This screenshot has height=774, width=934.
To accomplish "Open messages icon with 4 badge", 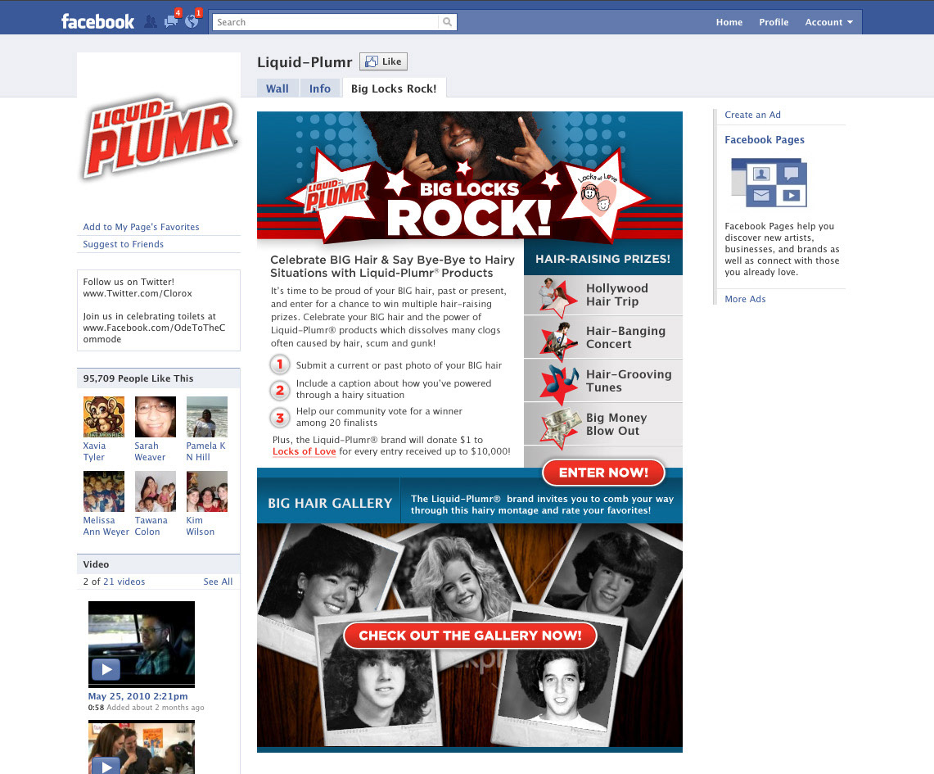I will [172, 21].
